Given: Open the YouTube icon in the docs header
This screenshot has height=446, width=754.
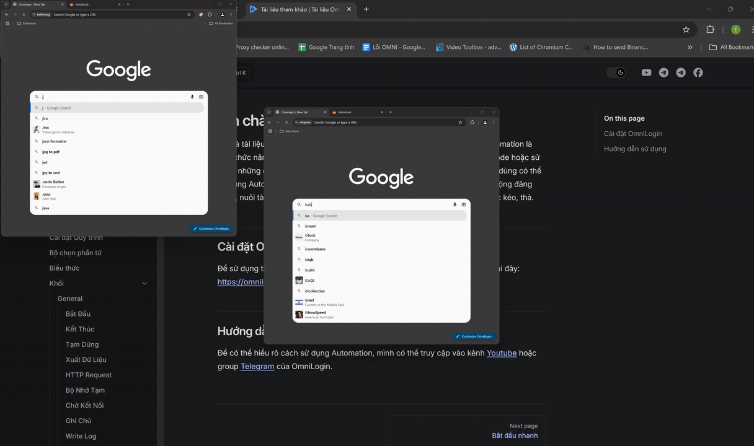Looking at the screenshot, I should 646,72.
